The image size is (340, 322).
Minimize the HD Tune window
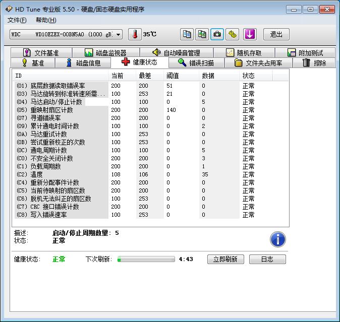point(294,10)
